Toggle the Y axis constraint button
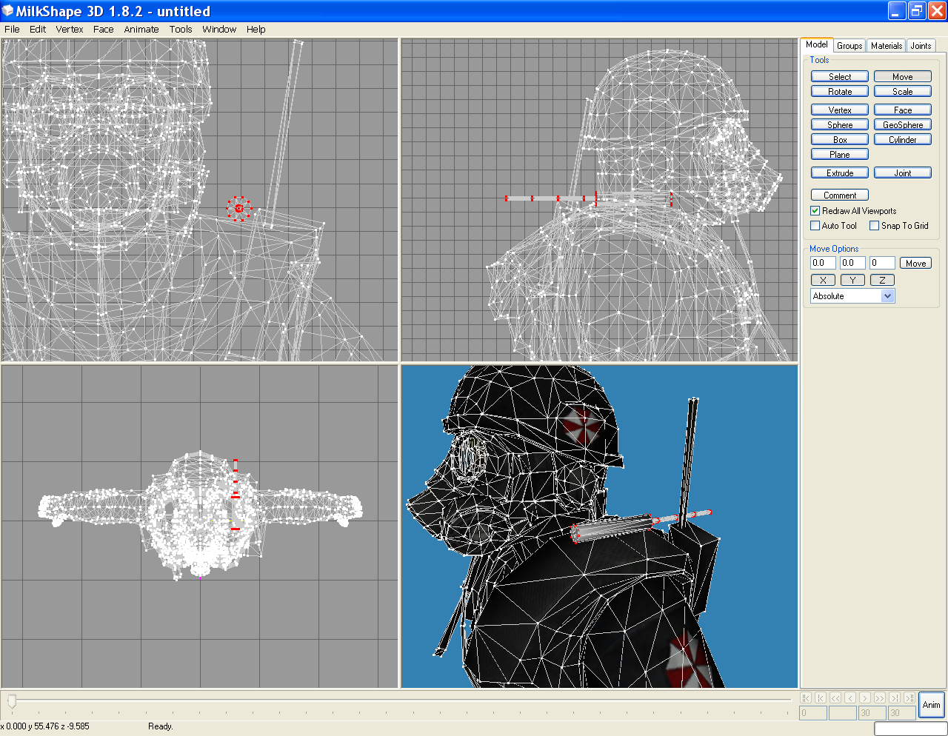 [852, 280]
